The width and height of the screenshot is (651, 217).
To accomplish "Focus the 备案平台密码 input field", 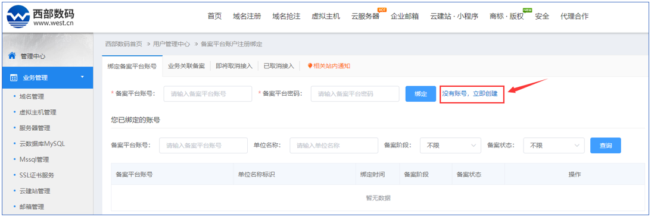I will (355, 94).
